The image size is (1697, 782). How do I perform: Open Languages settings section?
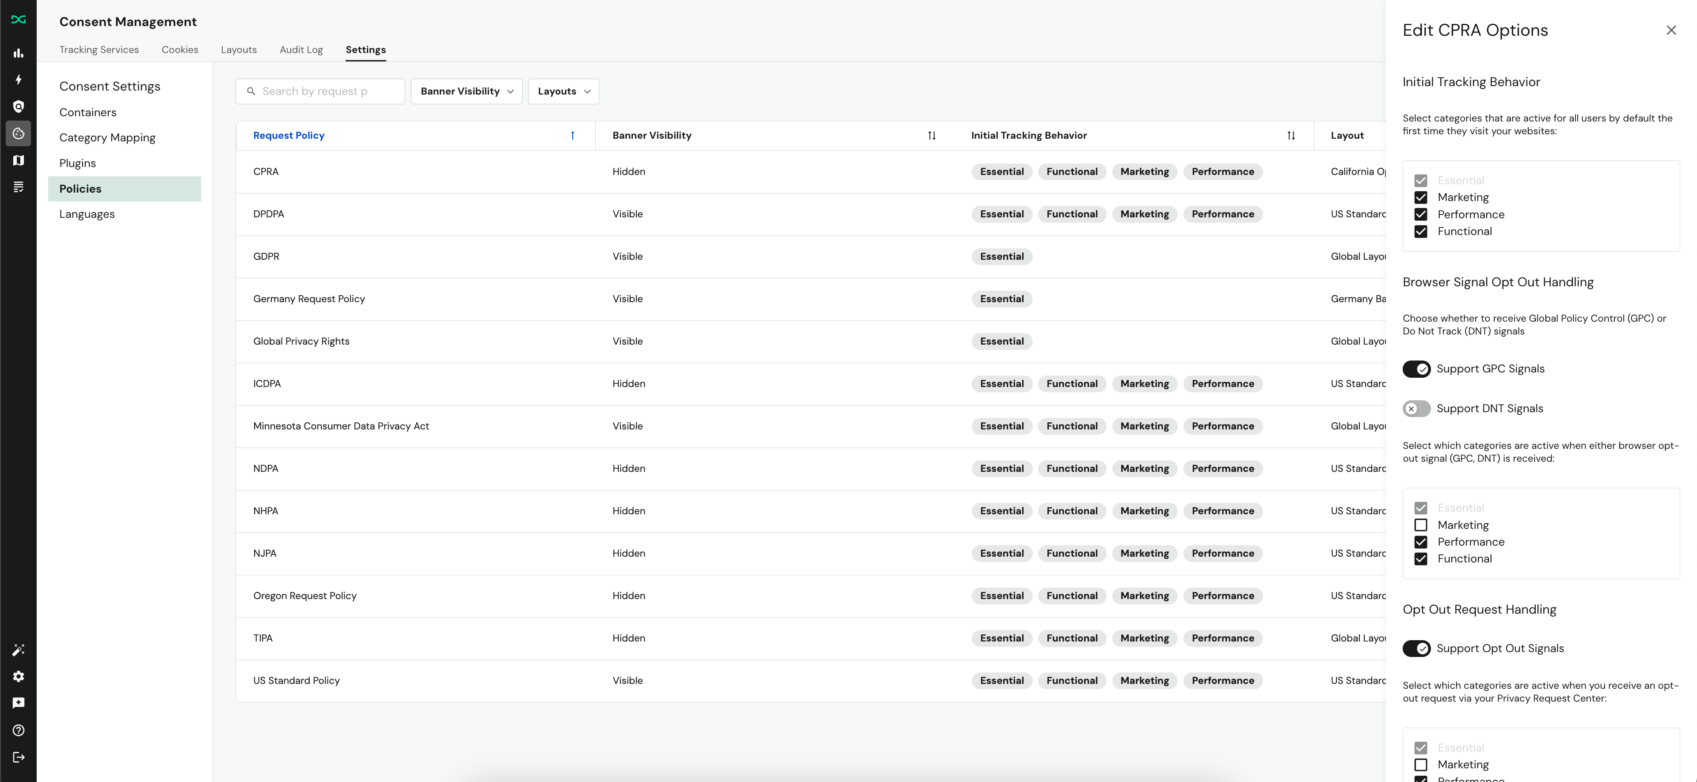pyautogui.click(x=87, y=214)
